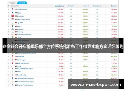Viewport: 126px width, 91px height.
Task: Sort by Expenditure column header
Action: [x=59, y=6]
